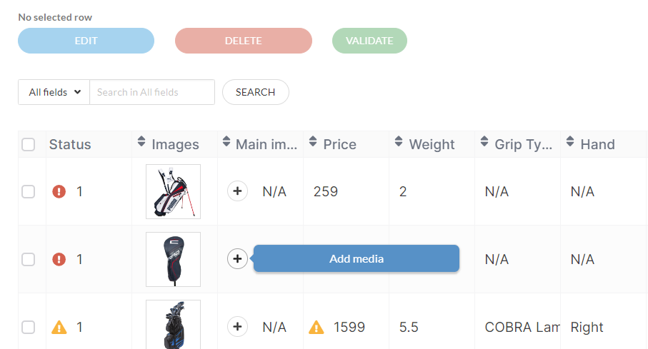Click the plus icon in the third product row

point(237,327)
